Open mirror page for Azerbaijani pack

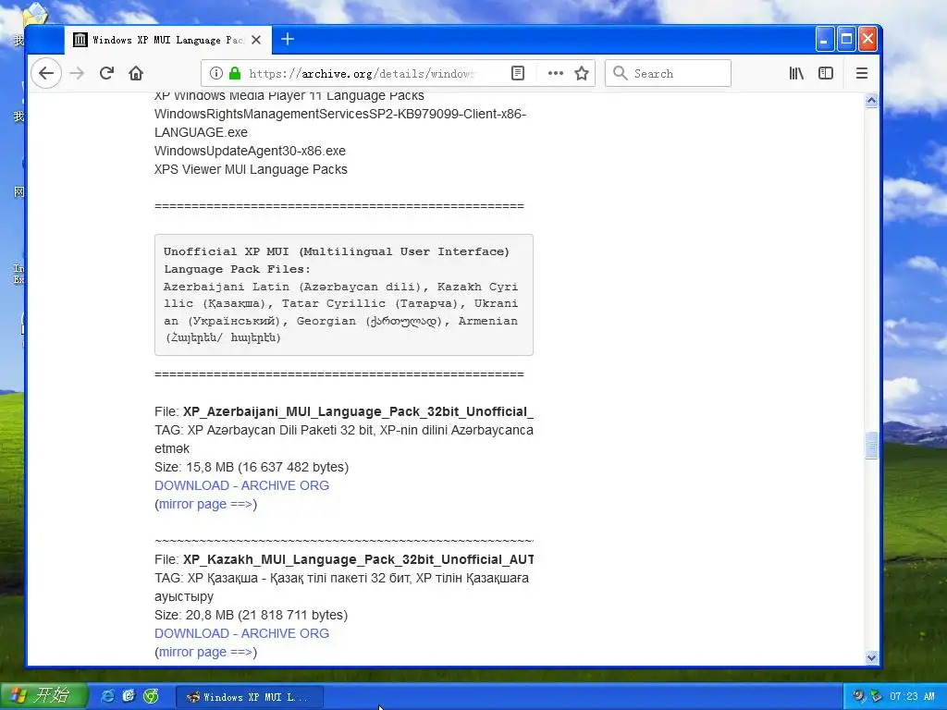click(206, 504)
